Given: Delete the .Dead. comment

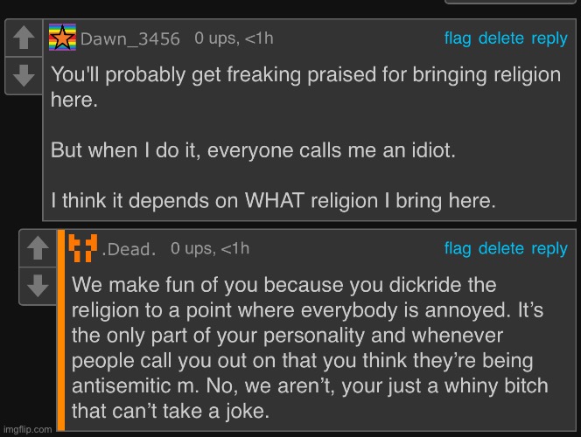Looking at the screenshot, I should point(501,249).
